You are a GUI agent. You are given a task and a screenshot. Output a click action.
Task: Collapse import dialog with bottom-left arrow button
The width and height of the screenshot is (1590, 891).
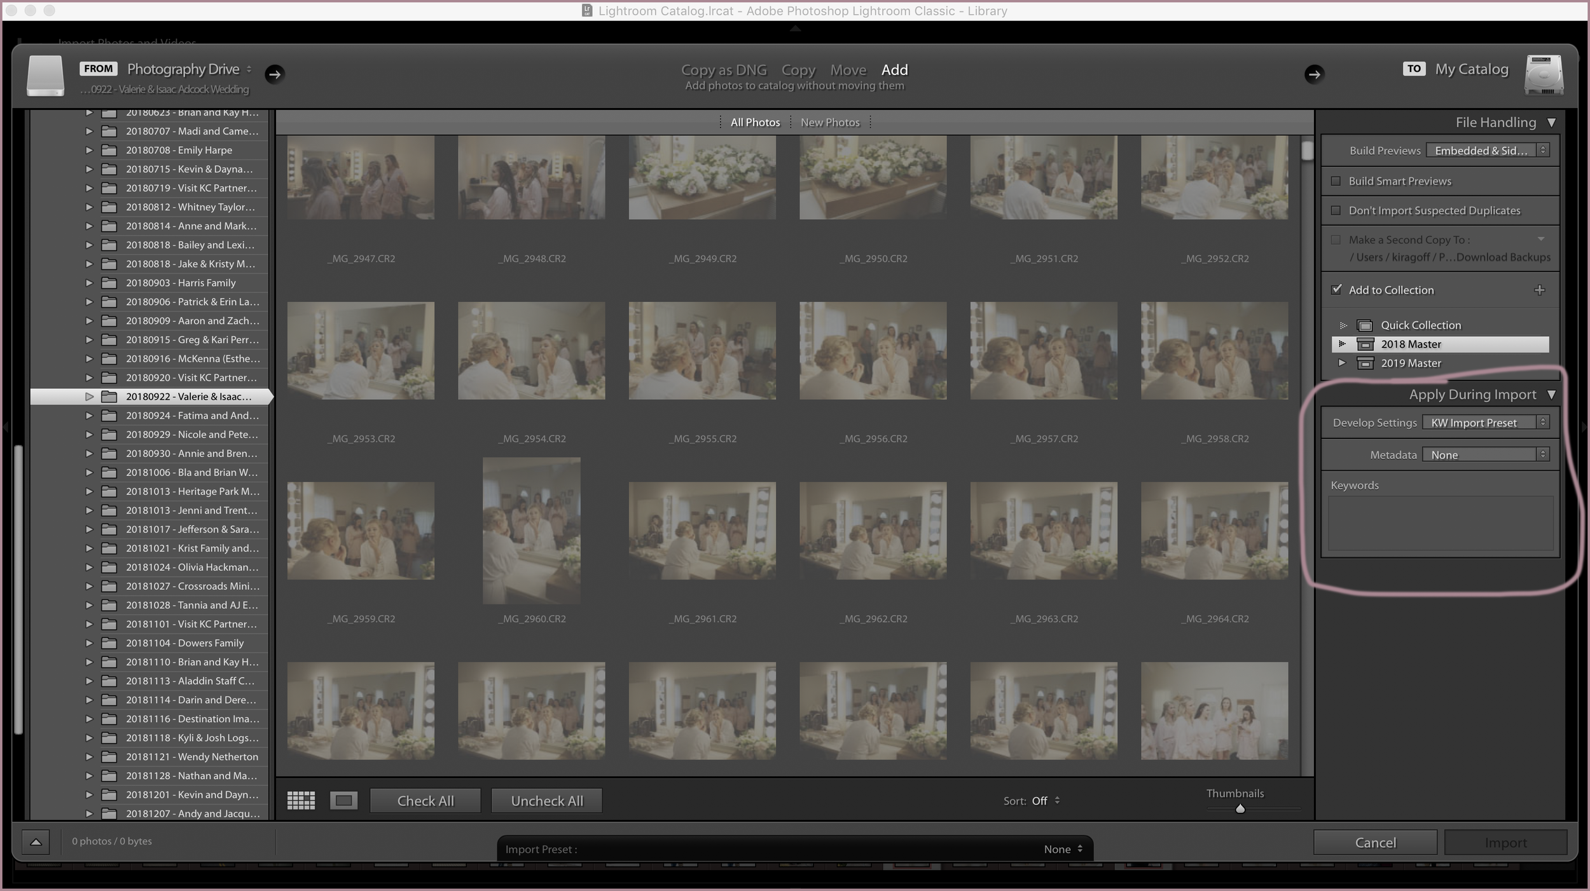(x=36, y=842)
